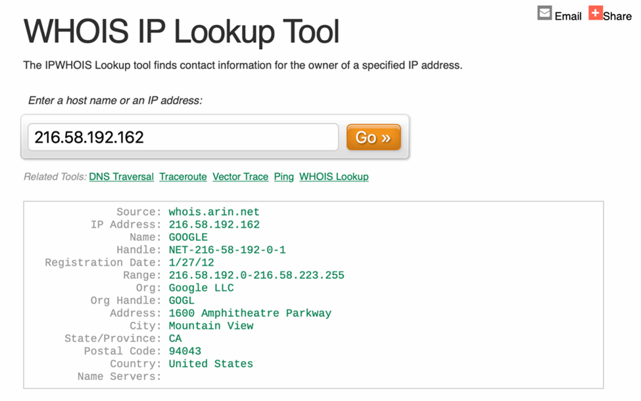Open the Ping tool

283,177
